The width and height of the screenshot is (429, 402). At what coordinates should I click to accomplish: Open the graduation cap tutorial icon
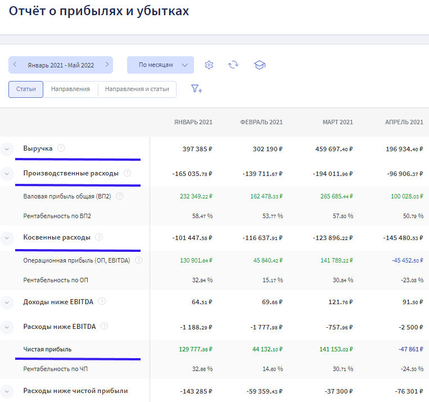click(x=259, y=65)
